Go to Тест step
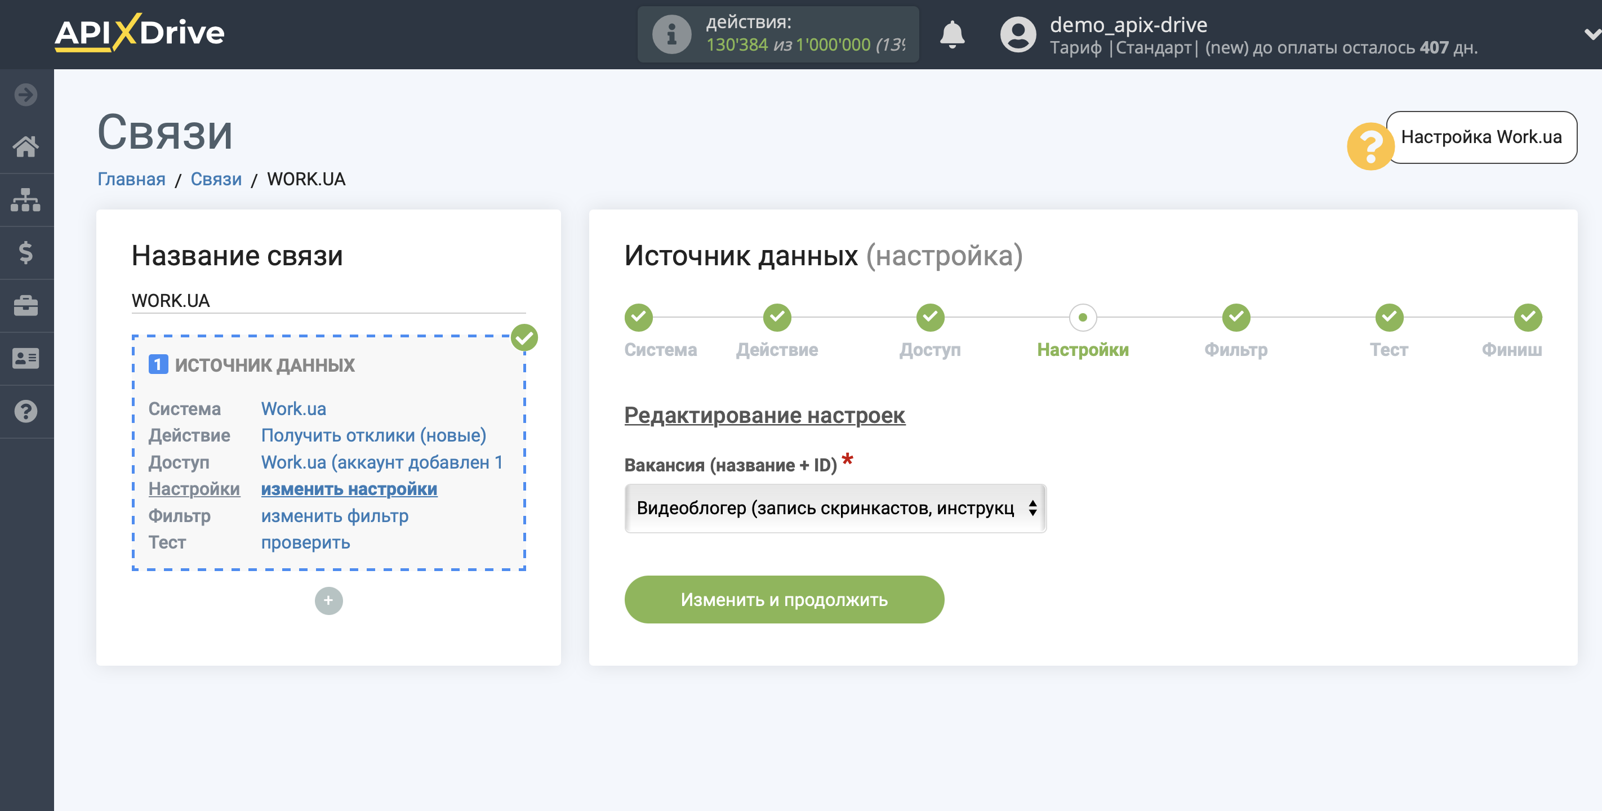The width and height of the screenshot is (1602, 811). [1389, 317]
